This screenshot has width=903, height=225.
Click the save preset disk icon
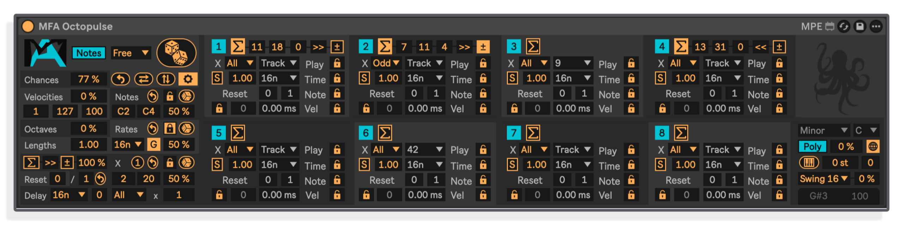[x=860, y=26]
